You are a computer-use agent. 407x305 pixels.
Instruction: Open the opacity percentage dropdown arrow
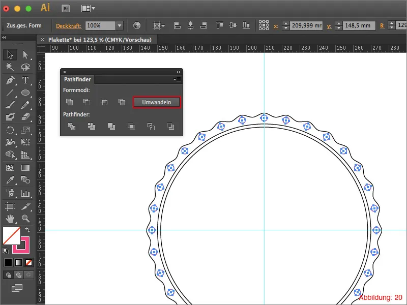coord(120,26)
